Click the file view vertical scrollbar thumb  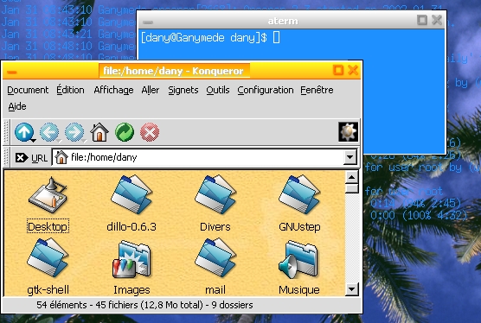click(x=351, y=188)
